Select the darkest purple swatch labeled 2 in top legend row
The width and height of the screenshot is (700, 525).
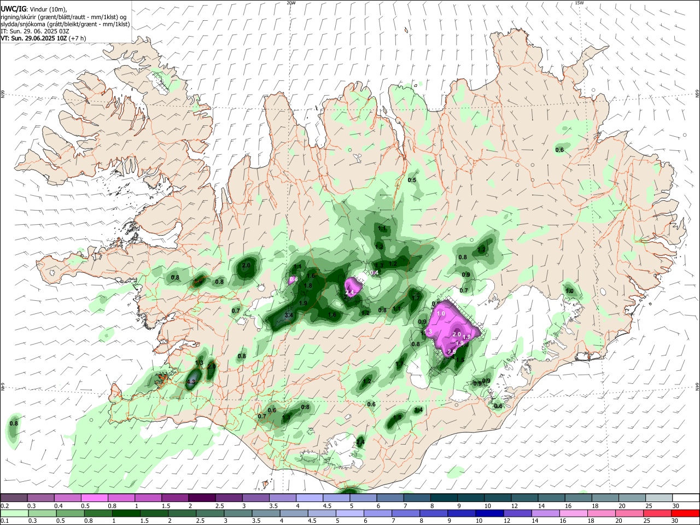201,498
